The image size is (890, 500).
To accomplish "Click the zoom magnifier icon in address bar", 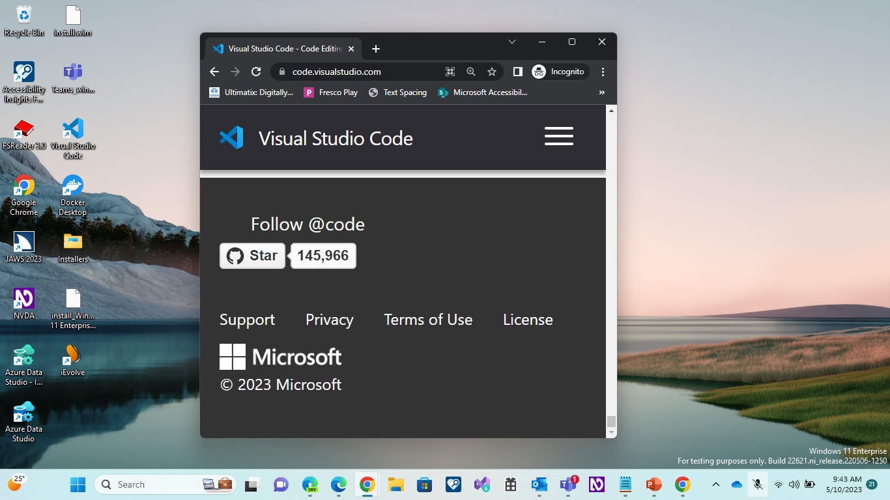I will coord(471,72).
